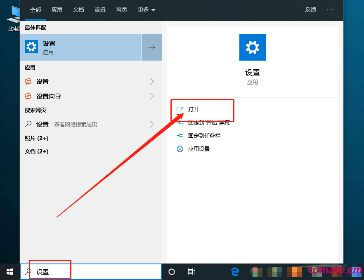Image resolution: width=364 pixels, height=280 pixels.
Task: Switch to the 文档 filter tab
Action: coord(78,10)
